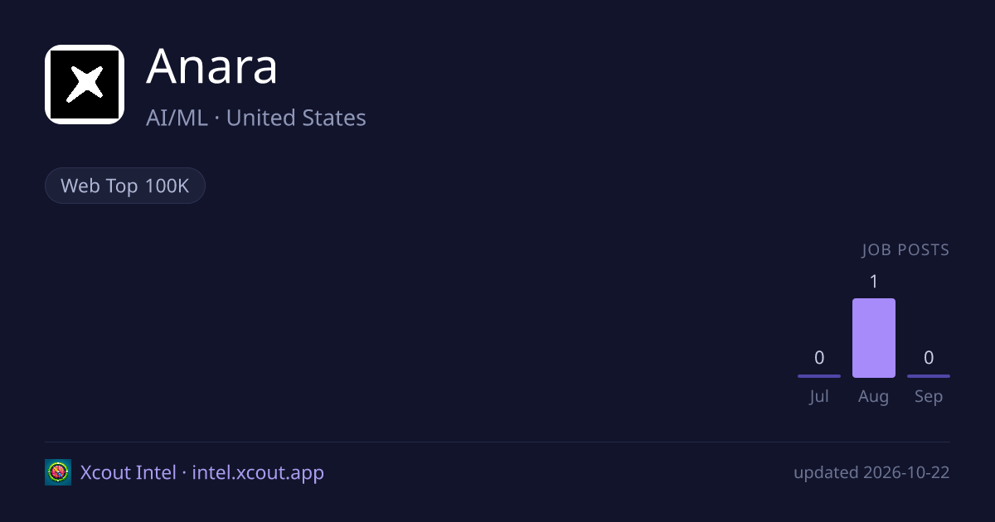The height and width of the screenshot is (522, 995).
Task: Select the July job posts bar
Action: point(819,376)
